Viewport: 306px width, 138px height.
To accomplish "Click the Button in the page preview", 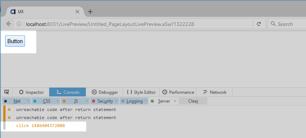I will [x=15, y=41].
